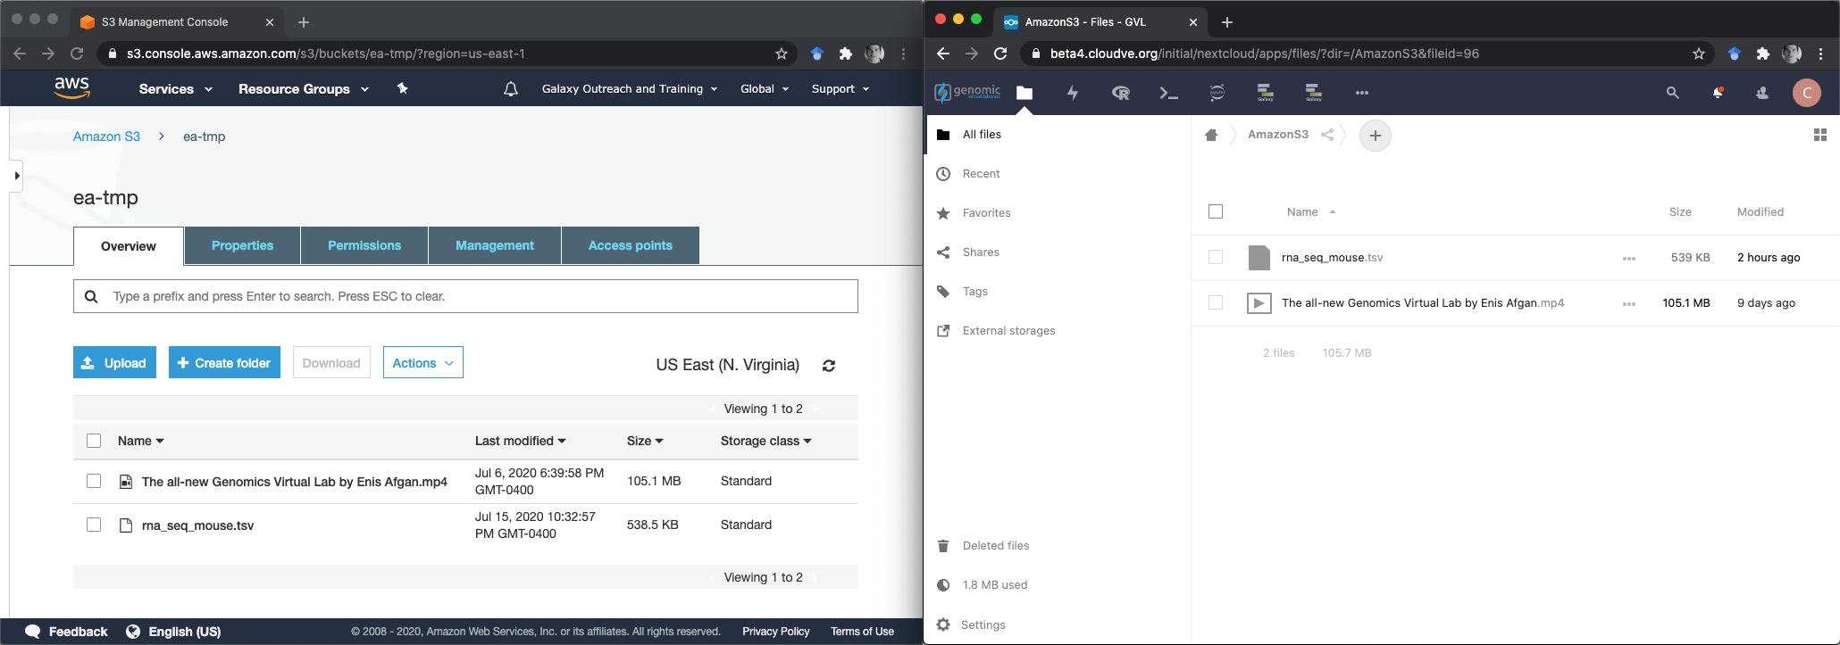Toggle the select-all checkbox in Nextcloud files
This screenshot has height=645, width=1840.
[x=1216, y=211]
